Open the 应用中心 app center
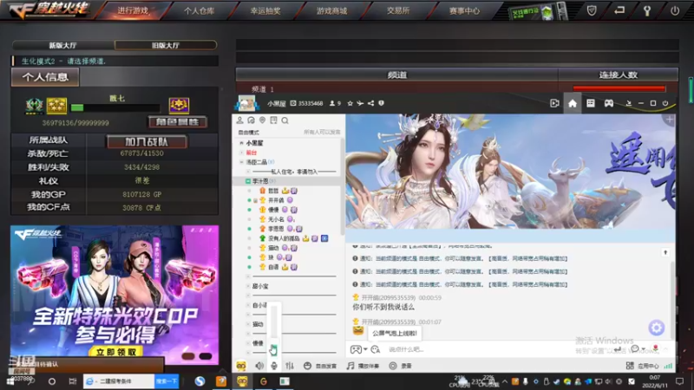 pos(643,366)
